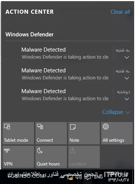Image resolution: width=136 pixels, height=184 pixels.
Task: Expand the Monday Malware Detected notification chevron
Action: 127,99
